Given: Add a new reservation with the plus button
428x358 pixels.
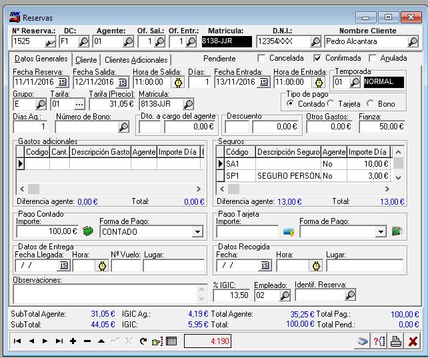Looking at the screenshot, I should [73, 341].
